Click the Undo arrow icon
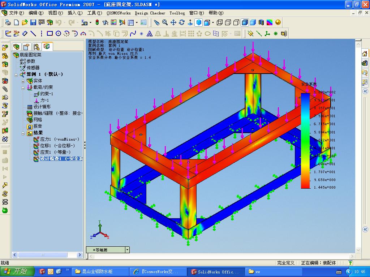This screenshot has height=277, width=370. [58, 22]
